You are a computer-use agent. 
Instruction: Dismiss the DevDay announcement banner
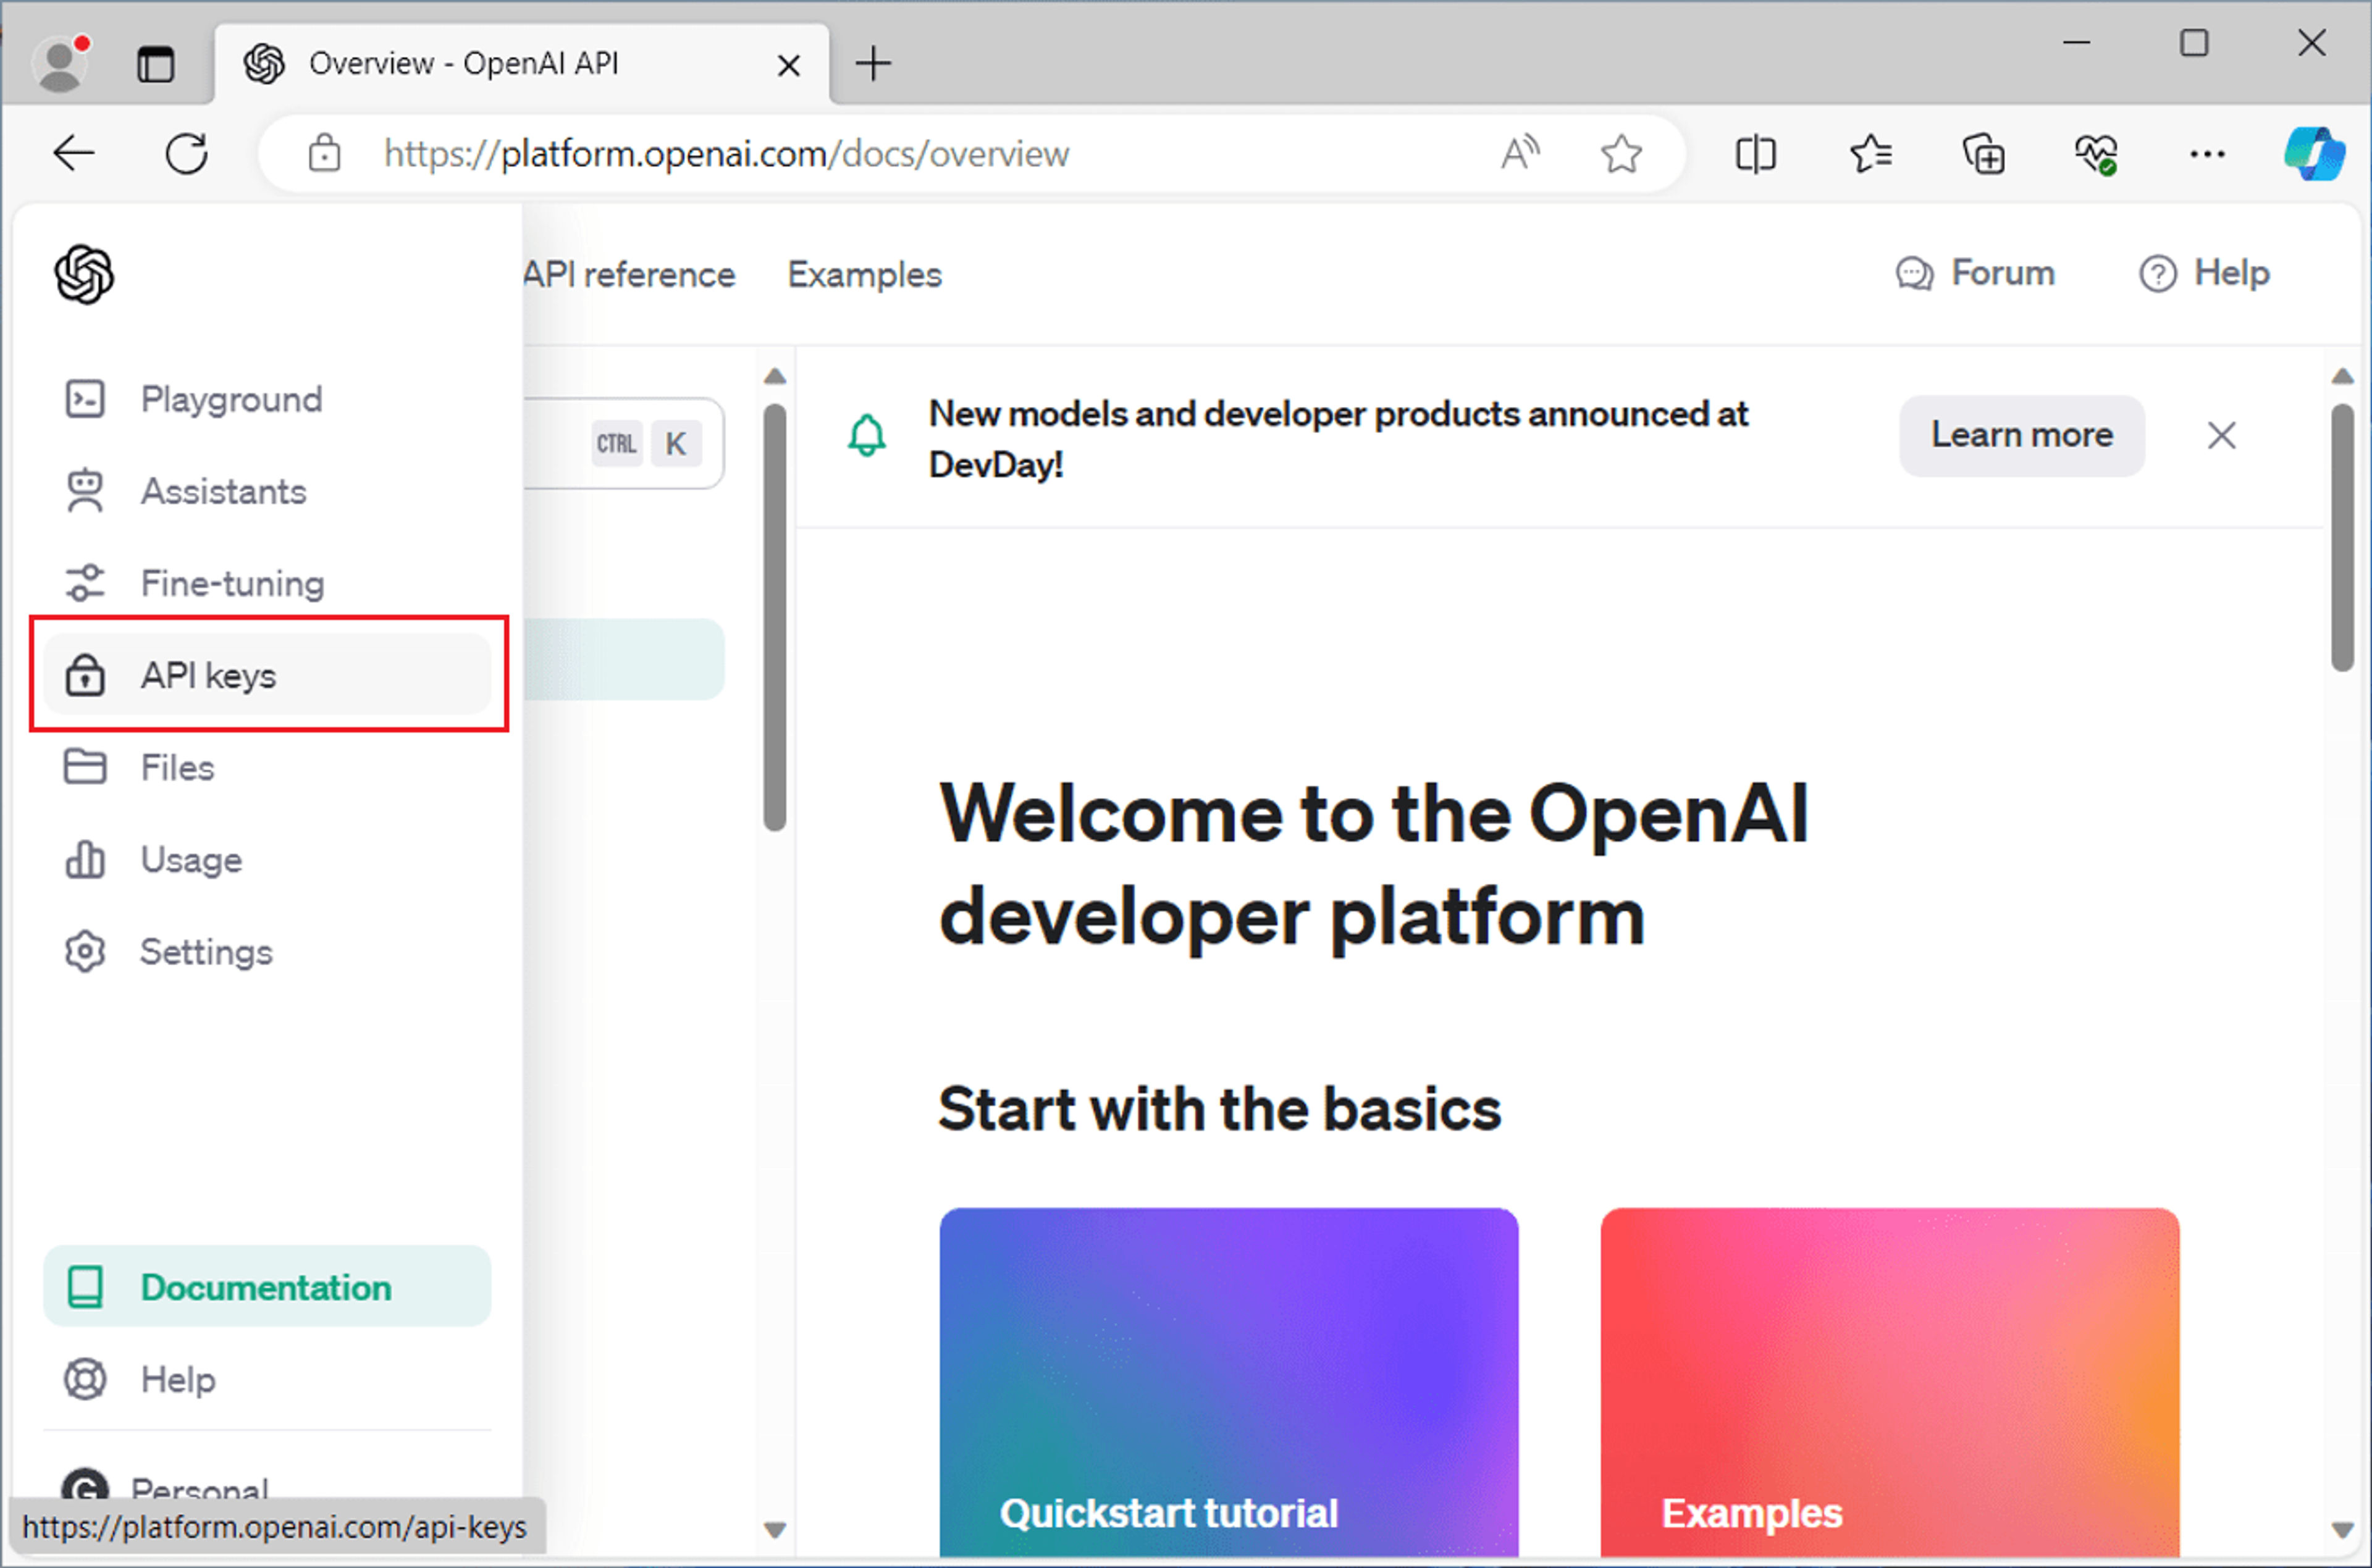point(2221,435)
